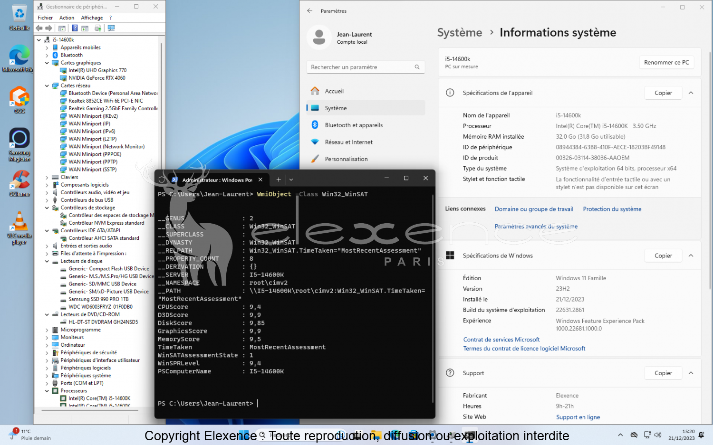Image resolution: width=713 pixels, height=445 pixels.
Task: Expand the Bluetooth node in Device Manager
Action: coord(47,55)
